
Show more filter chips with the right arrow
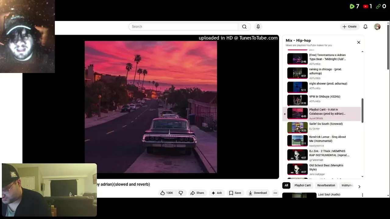click(x=359, y=186)
